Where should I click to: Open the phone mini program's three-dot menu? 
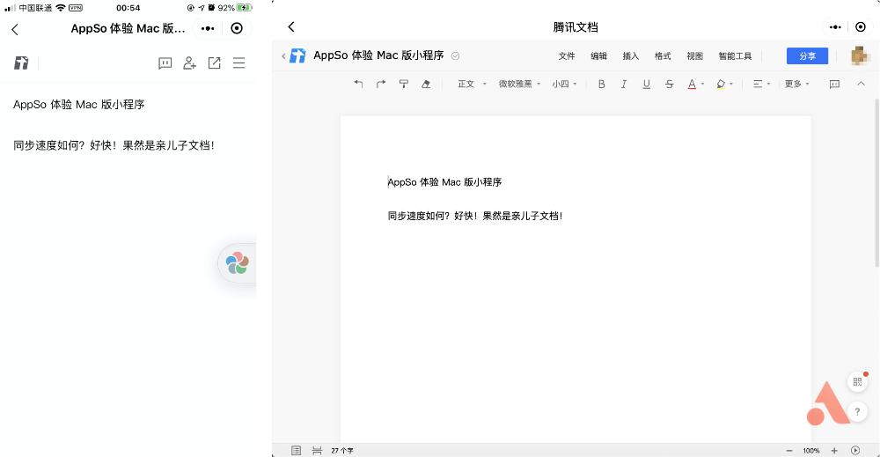pos(208,29)
